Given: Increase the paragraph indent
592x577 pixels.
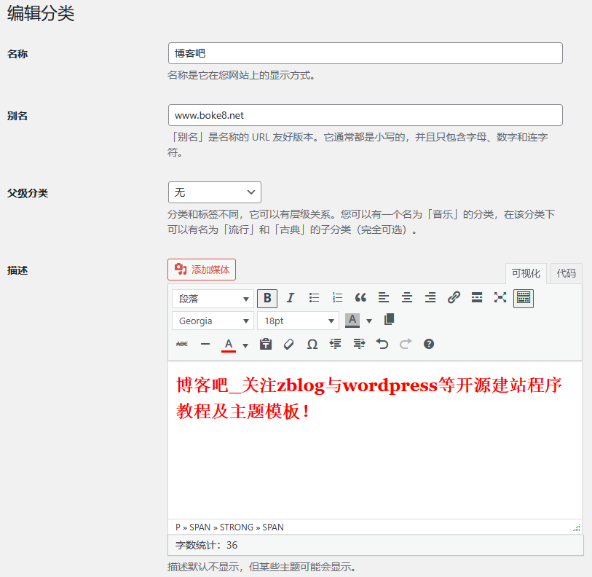Looking at the screenshot, I should click(x=359, y=345).
